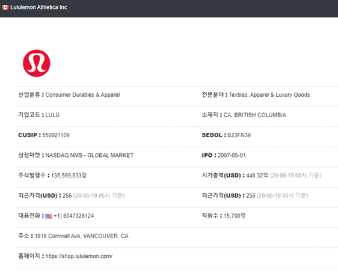Click the Lululemon red logo
Image resolution: width=338 pixels, height=276 pixels.
click(x=37, y=63)
